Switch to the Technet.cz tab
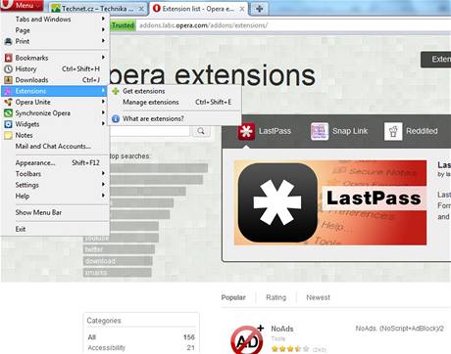 (97, 9)
